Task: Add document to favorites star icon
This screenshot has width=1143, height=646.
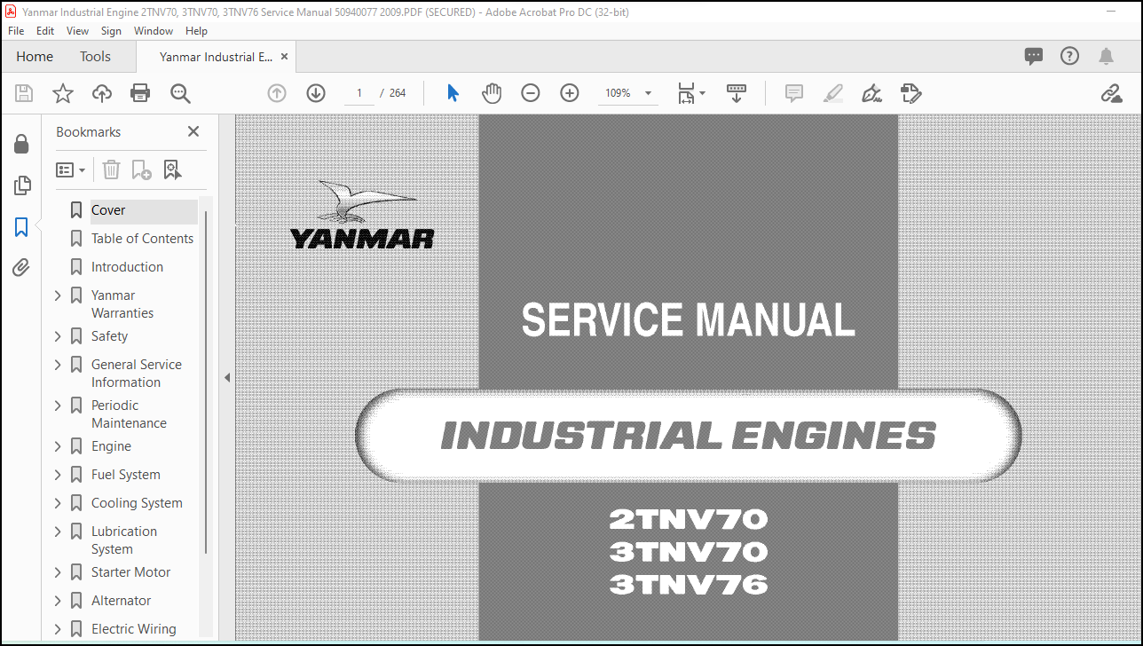Action: point(63,93)
